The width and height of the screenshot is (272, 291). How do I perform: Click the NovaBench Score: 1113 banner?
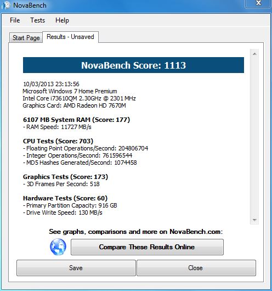click(133, 65)
